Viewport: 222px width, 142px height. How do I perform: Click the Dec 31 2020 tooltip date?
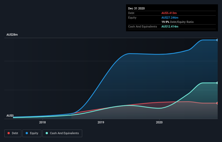pos(136,8)
